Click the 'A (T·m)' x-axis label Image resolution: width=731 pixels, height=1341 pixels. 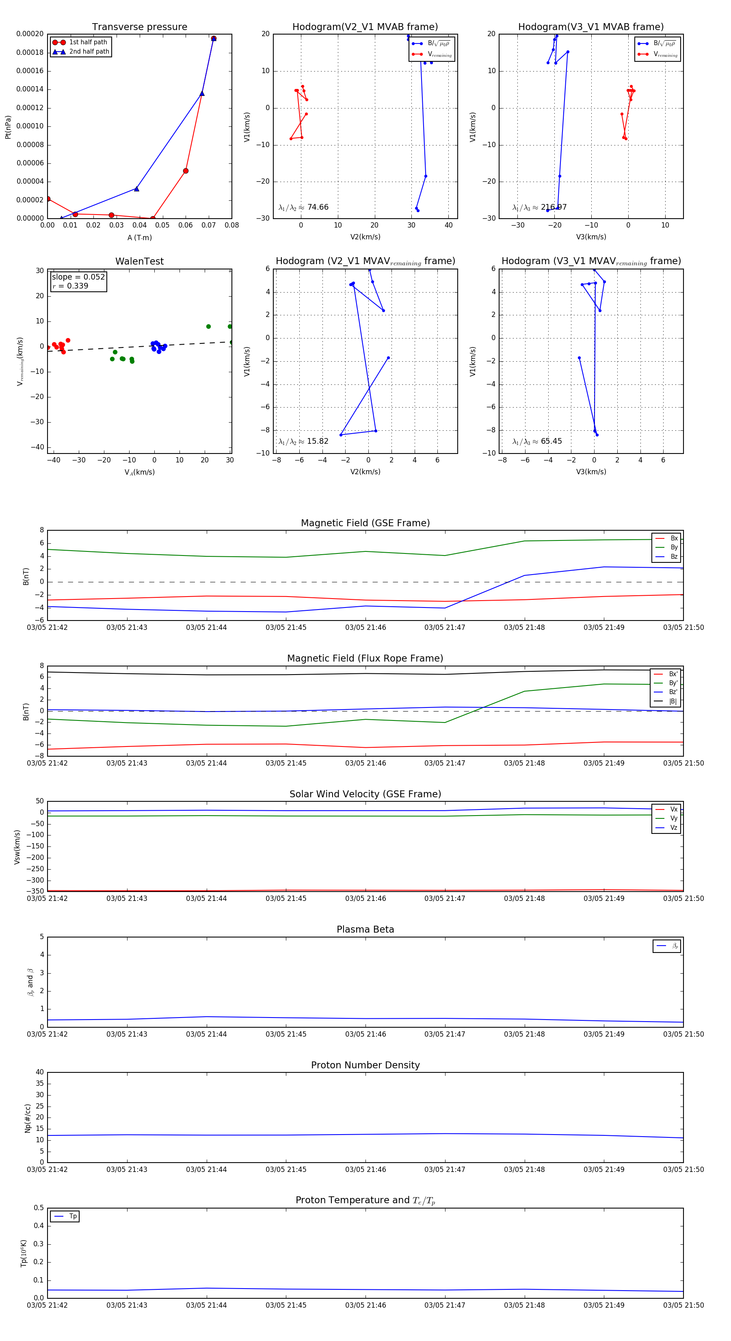coord(139,238)
